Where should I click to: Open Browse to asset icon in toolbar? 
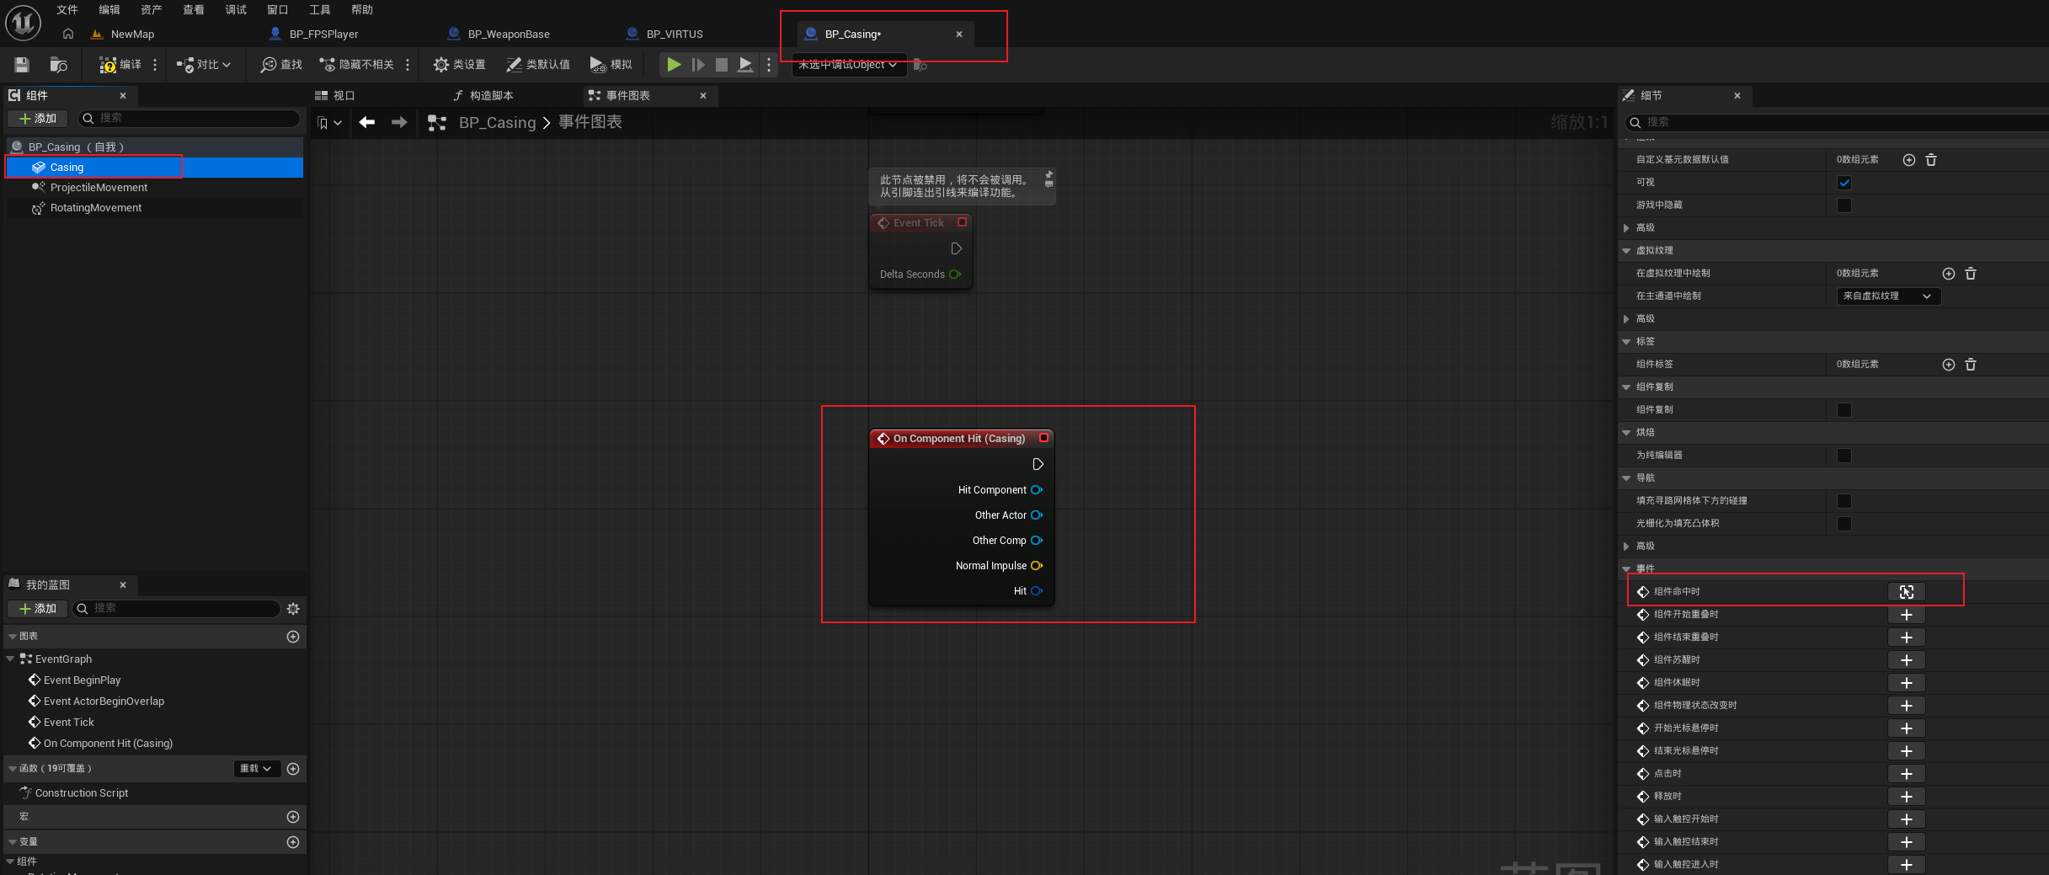pyautogui.click(x=58, y=65)
